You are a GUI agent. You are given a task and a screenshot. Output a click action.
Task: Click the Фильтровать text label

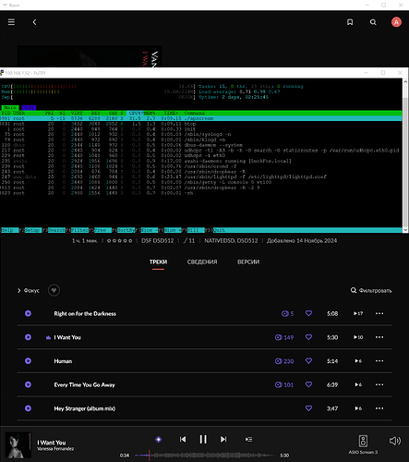pyautogui.click(x=376, y=290)
